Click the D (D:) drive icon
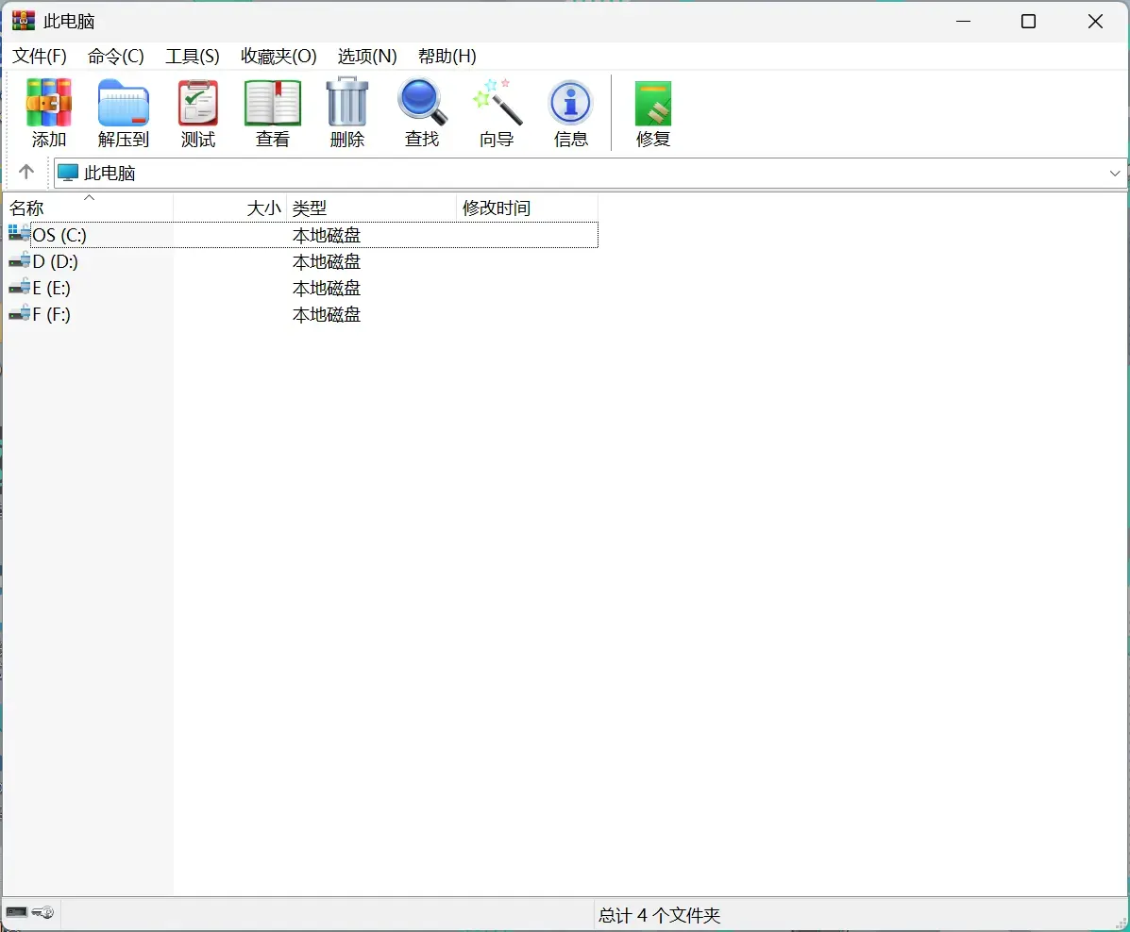Viewport: 1130px width, 932px height. click(20, 260)
